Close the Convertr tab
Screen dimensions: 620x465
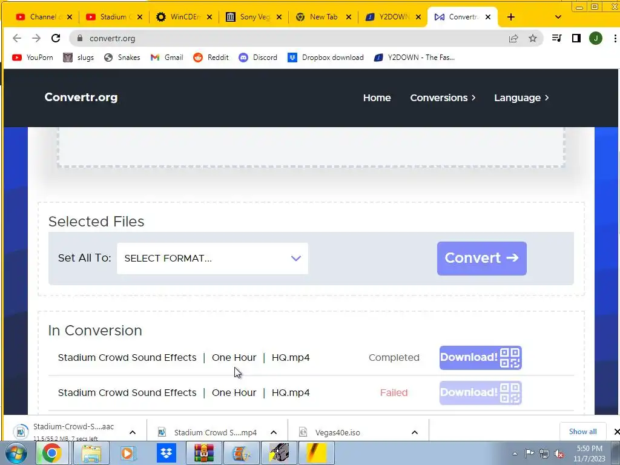(x=488, y=17)
